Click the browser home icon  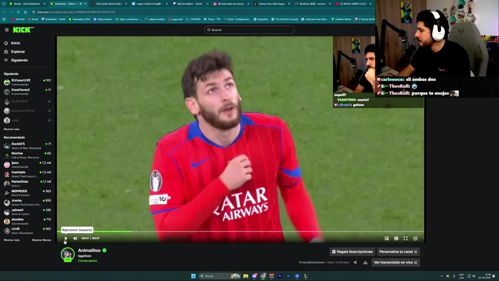tap(25, 12)
